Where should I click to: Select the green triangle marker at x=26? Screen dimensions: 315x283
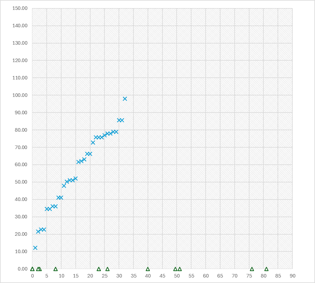(x=107, y=269)
